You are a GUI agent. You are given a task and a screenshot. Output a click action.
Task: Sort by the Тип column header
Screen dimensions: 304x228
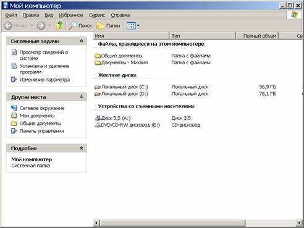point(203,36)
